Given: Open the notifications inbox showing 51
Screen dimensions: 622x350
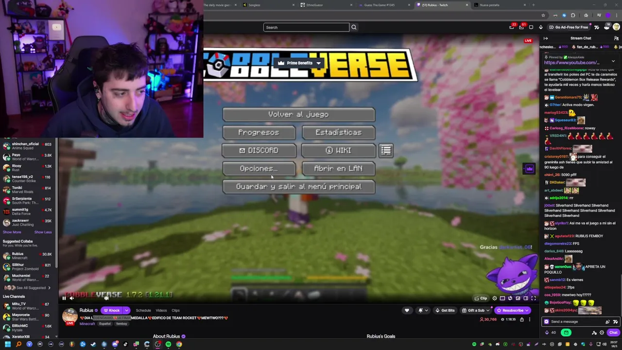Looking at the screenshot, I should pos(521,27).
